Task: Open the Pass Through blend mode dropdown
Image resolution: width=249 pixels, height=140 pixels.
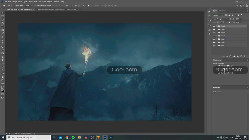Action: pyautogui.click(x=221, y=19)
